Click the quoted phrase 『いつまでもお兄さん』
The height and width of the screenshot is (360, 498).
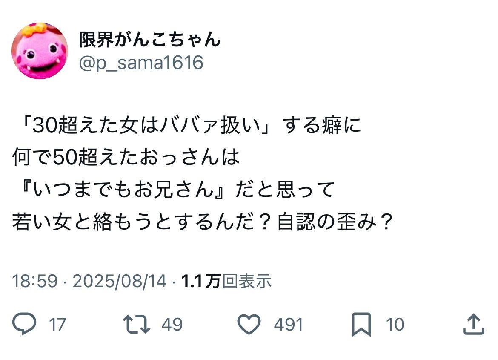coord(120,190)
